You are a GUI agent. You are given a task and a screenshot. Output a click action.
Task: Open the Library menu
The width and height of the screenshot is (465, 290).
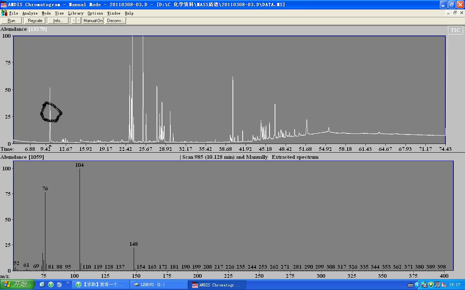(x=76, y=13)
